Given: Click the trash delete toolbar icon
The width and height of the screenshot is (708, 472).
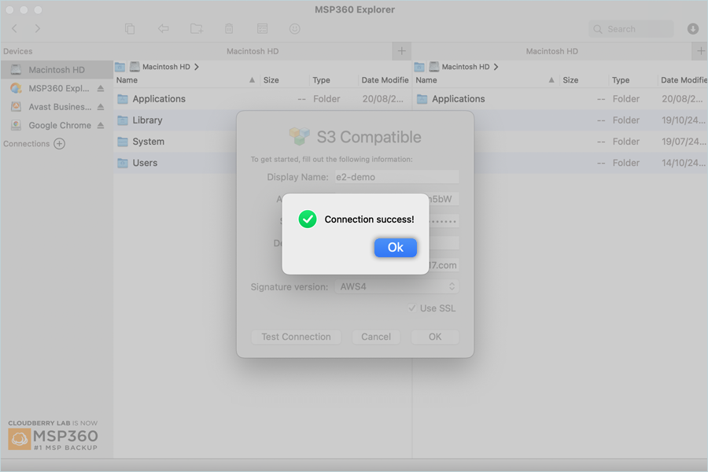Looking at the screenshot, I should click(x=229, y=29).
